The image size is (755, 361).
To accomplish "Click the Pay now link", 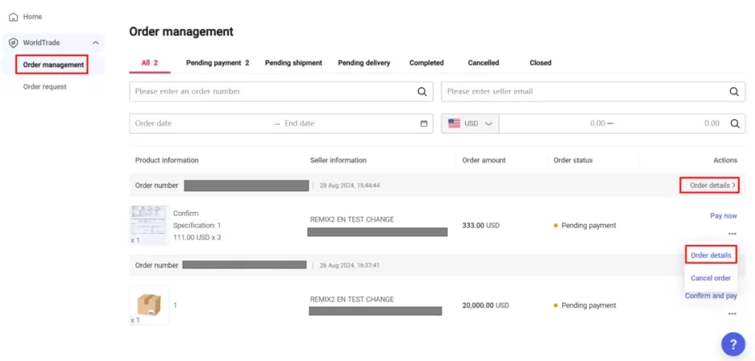I will (x=723, y=216).
